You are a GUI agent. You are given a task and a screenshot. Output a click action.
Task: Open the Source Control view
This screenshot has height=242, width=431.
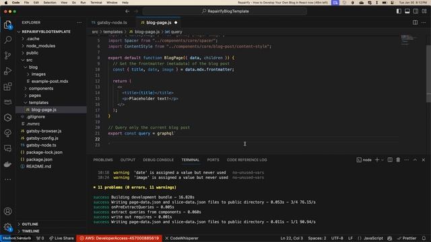click(x=7, y=55)
